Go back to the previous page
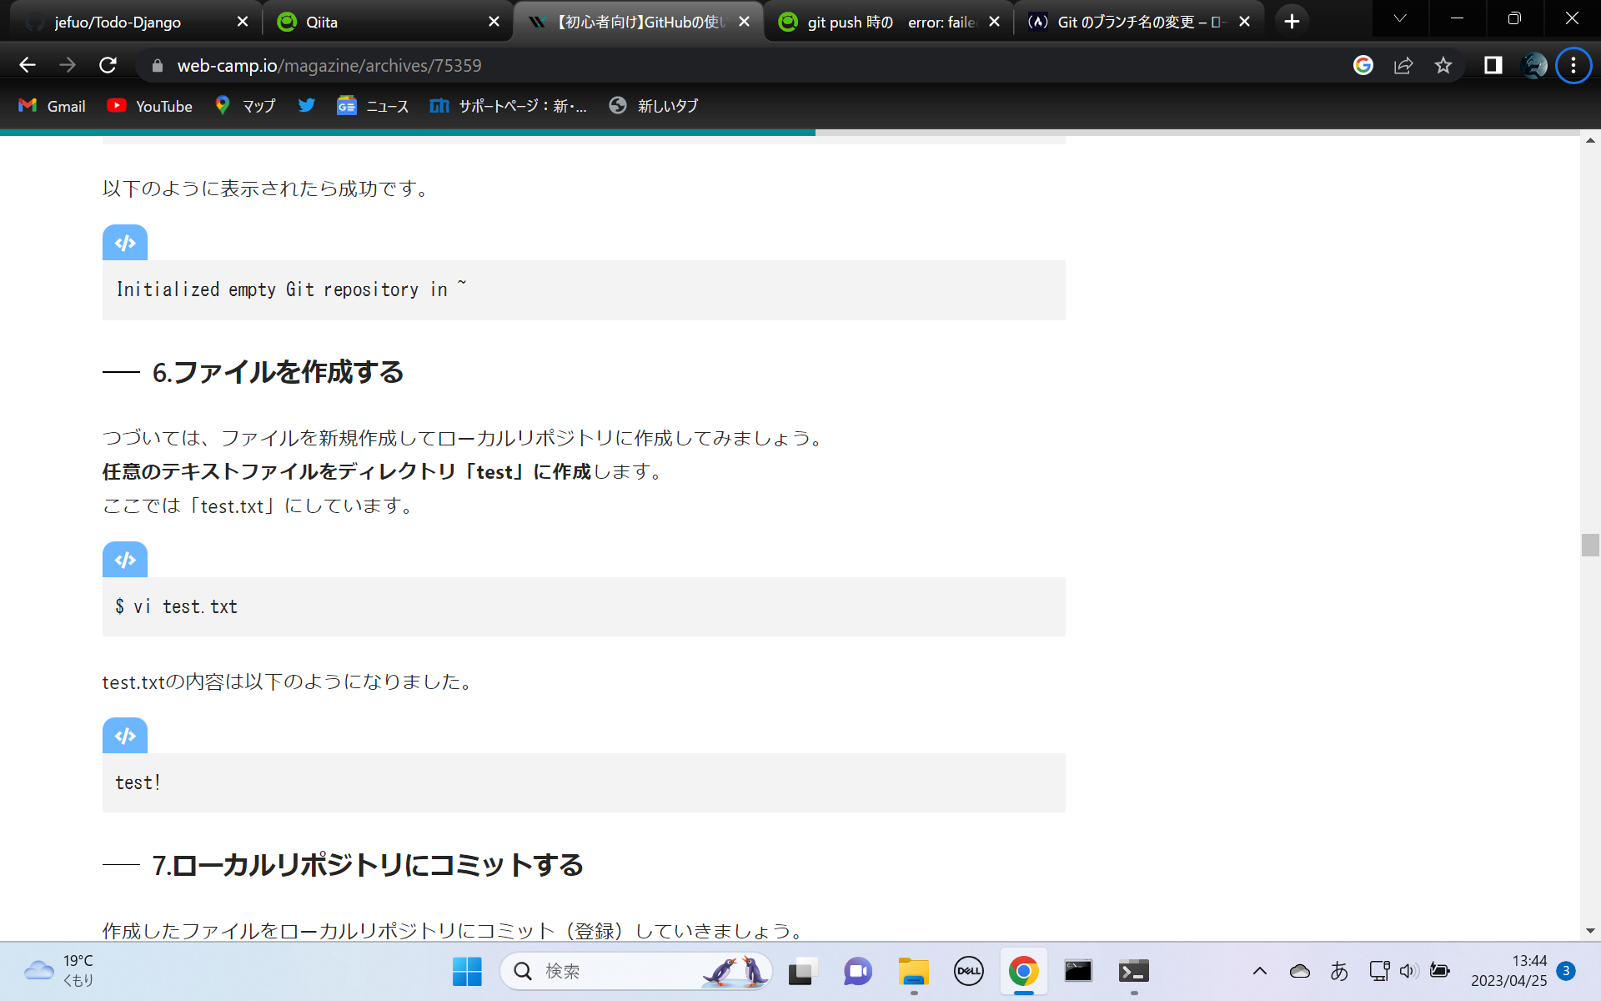The height and width of the screenshot is (1001, 1601). click(x=28, y=65)
